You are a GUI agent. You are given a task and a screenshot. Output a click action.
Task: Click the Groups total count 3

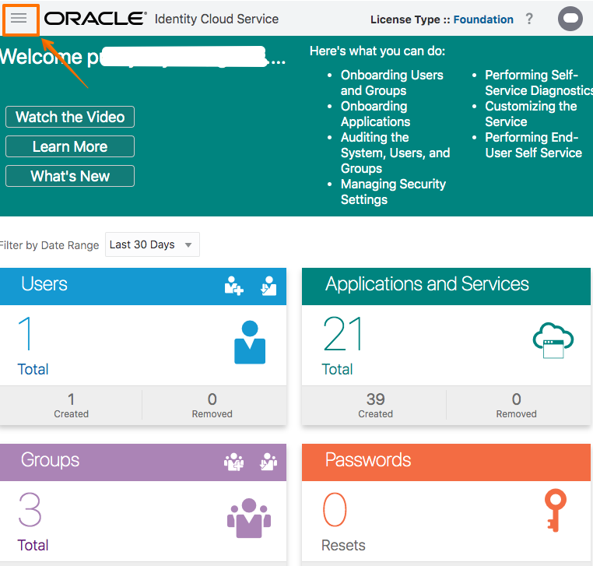point(30,510)
